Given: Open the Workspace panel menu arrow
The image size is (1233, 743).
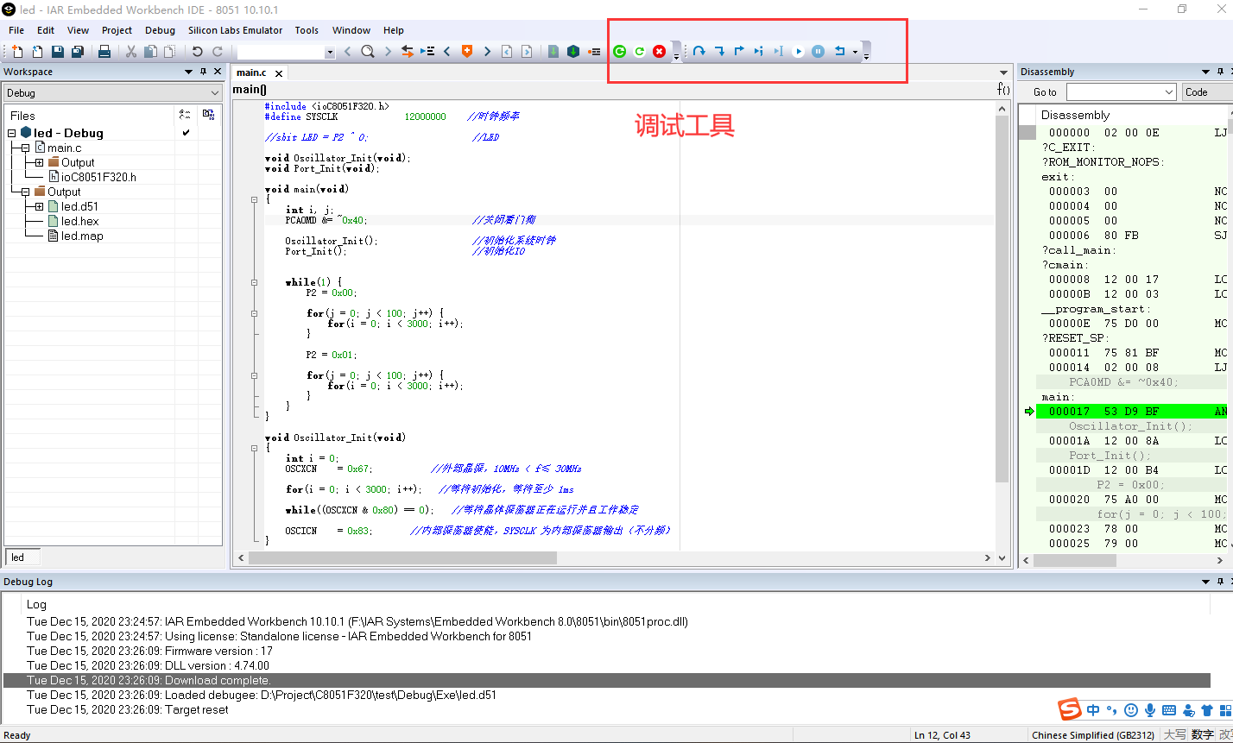Looking at the screenshot, I should click(189, 72).
